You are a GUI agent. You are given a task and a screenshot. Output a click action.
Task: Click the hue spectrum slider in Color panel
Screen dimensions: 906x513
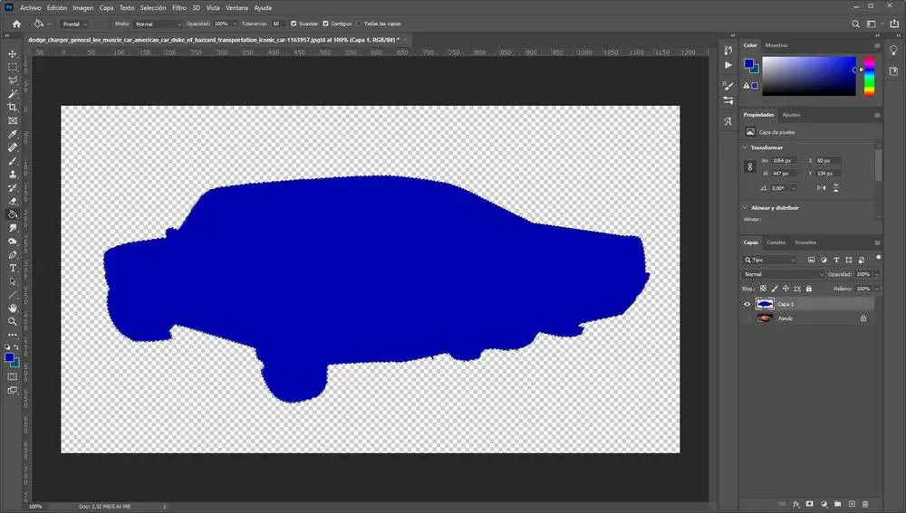click(x=869, y=76)
